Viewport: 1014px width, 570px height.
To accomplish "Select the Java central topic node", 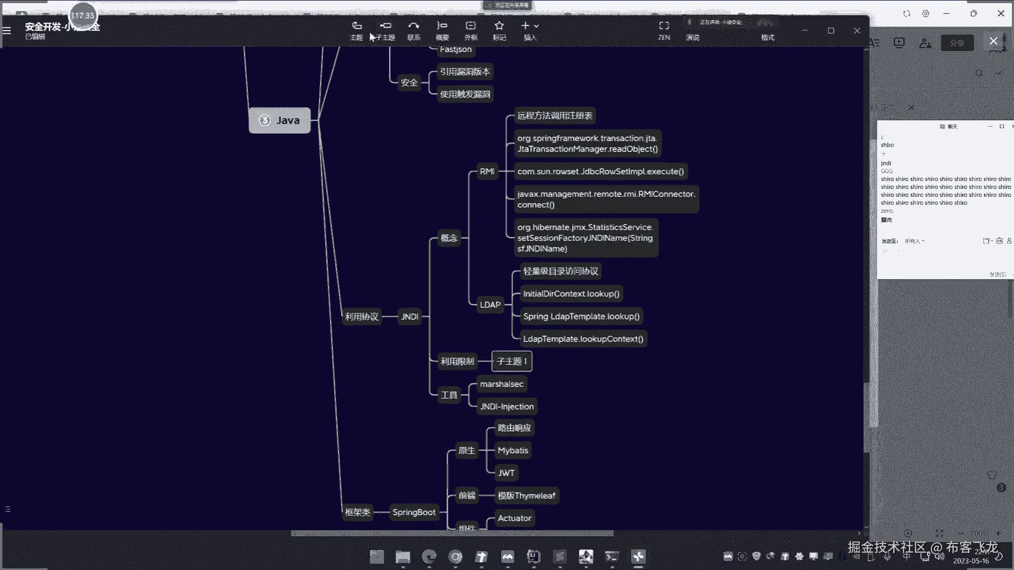I will point(279,120).
